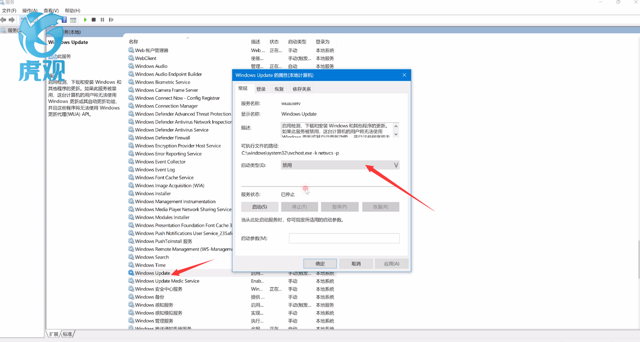The height and width of the screenshot is (342, 640).
Task: Click the gear icon of Windows Time
Action: [x=131, y=265]
